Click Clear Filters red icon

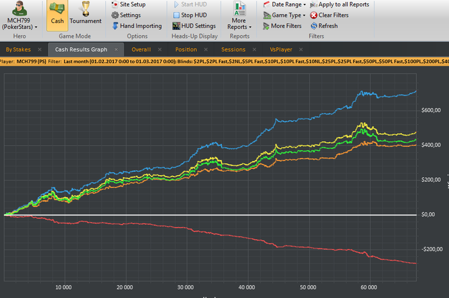click(x=314, y=15)
